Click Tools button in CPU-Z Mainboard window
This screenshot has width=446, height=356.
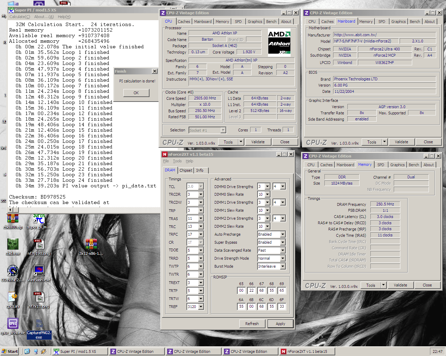pyautogui.click(x=372, y=142)
